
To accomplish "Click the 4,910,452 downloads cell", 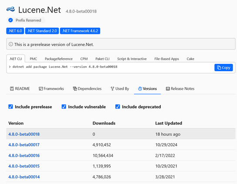I will 102,145.
